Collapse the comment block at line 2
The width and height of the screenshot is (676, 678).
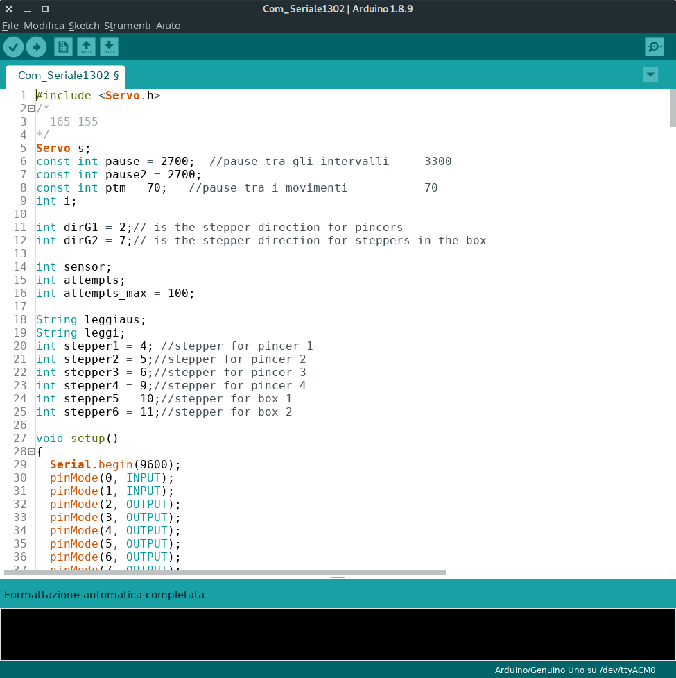(x=31, y=108)
